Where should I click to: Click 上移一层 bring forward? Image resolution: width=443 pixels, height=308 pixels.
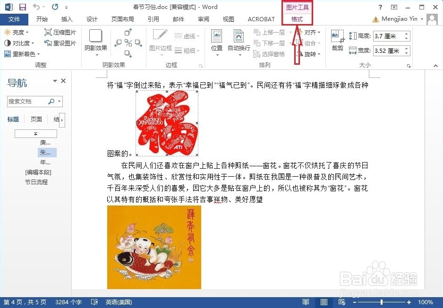[x=270, y=32]
